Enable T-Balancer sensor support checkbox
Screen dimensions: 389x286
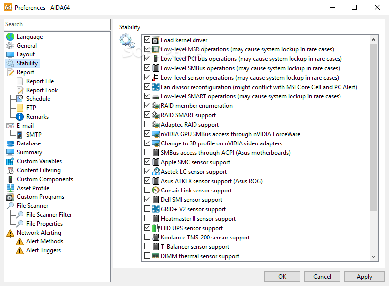click(147, 246)
